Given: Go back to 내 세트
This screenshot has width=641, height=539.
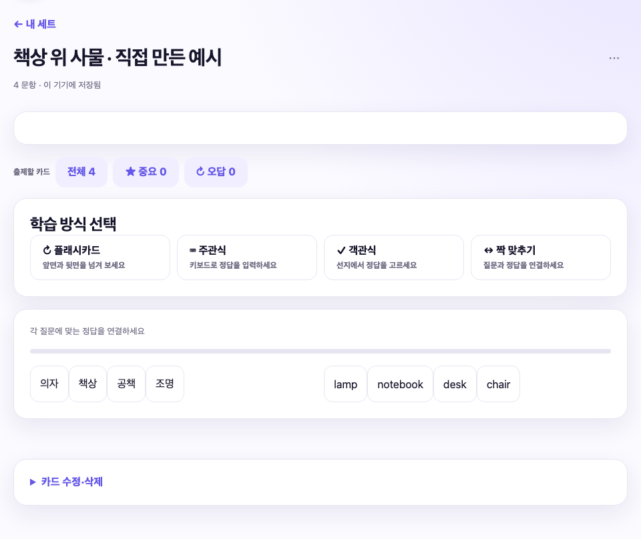Looking at the screenshot, I should tap(35, 24).
